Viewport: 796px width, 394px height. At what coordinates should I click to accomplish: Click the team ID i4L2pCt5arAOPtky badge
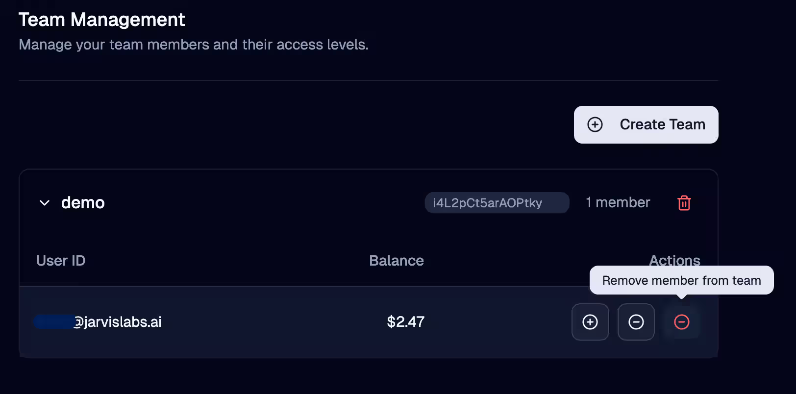click(497, 203)
